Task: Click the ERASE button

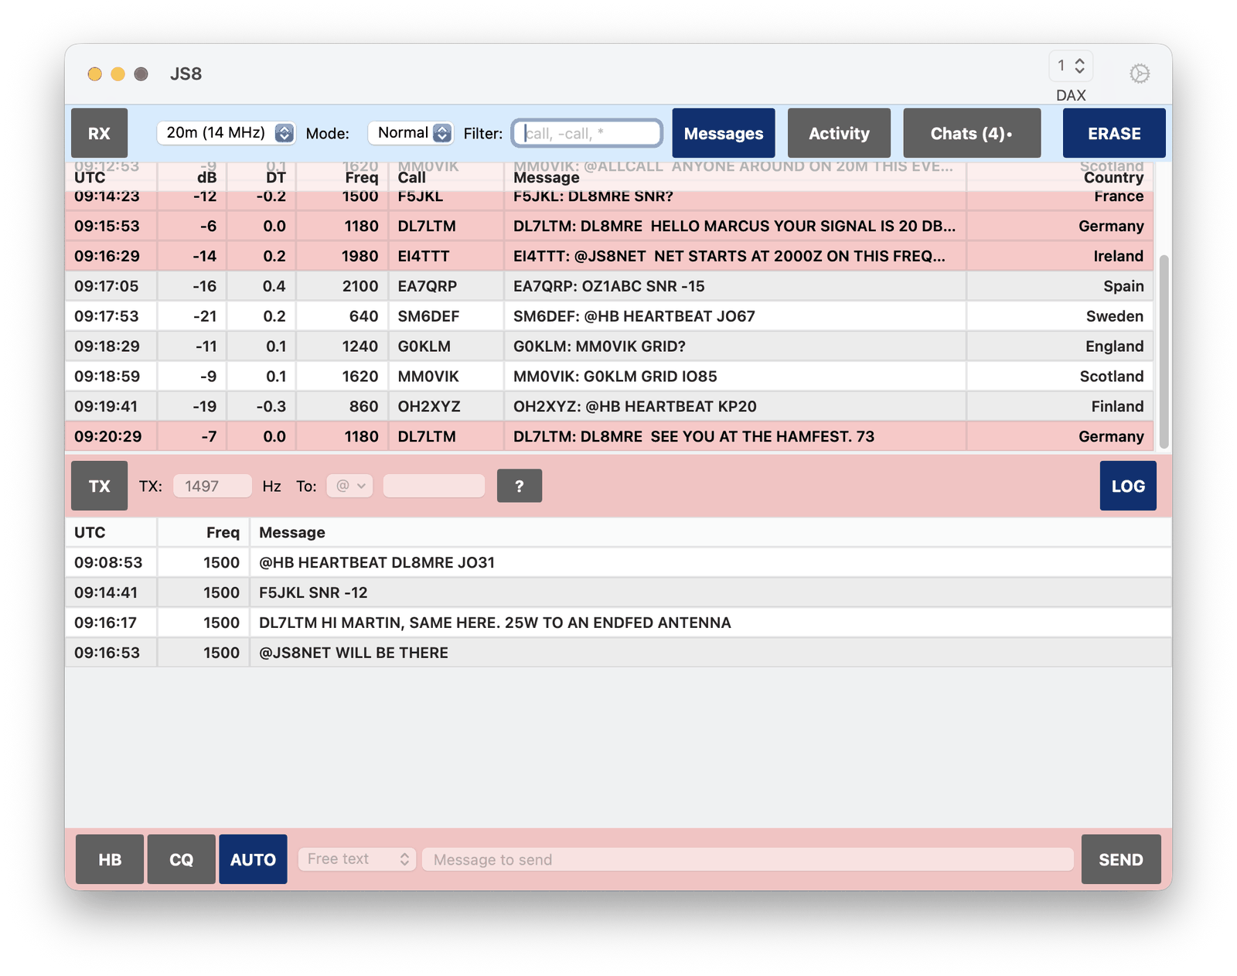Action: pyautogui.click(x=1114, y=133)
